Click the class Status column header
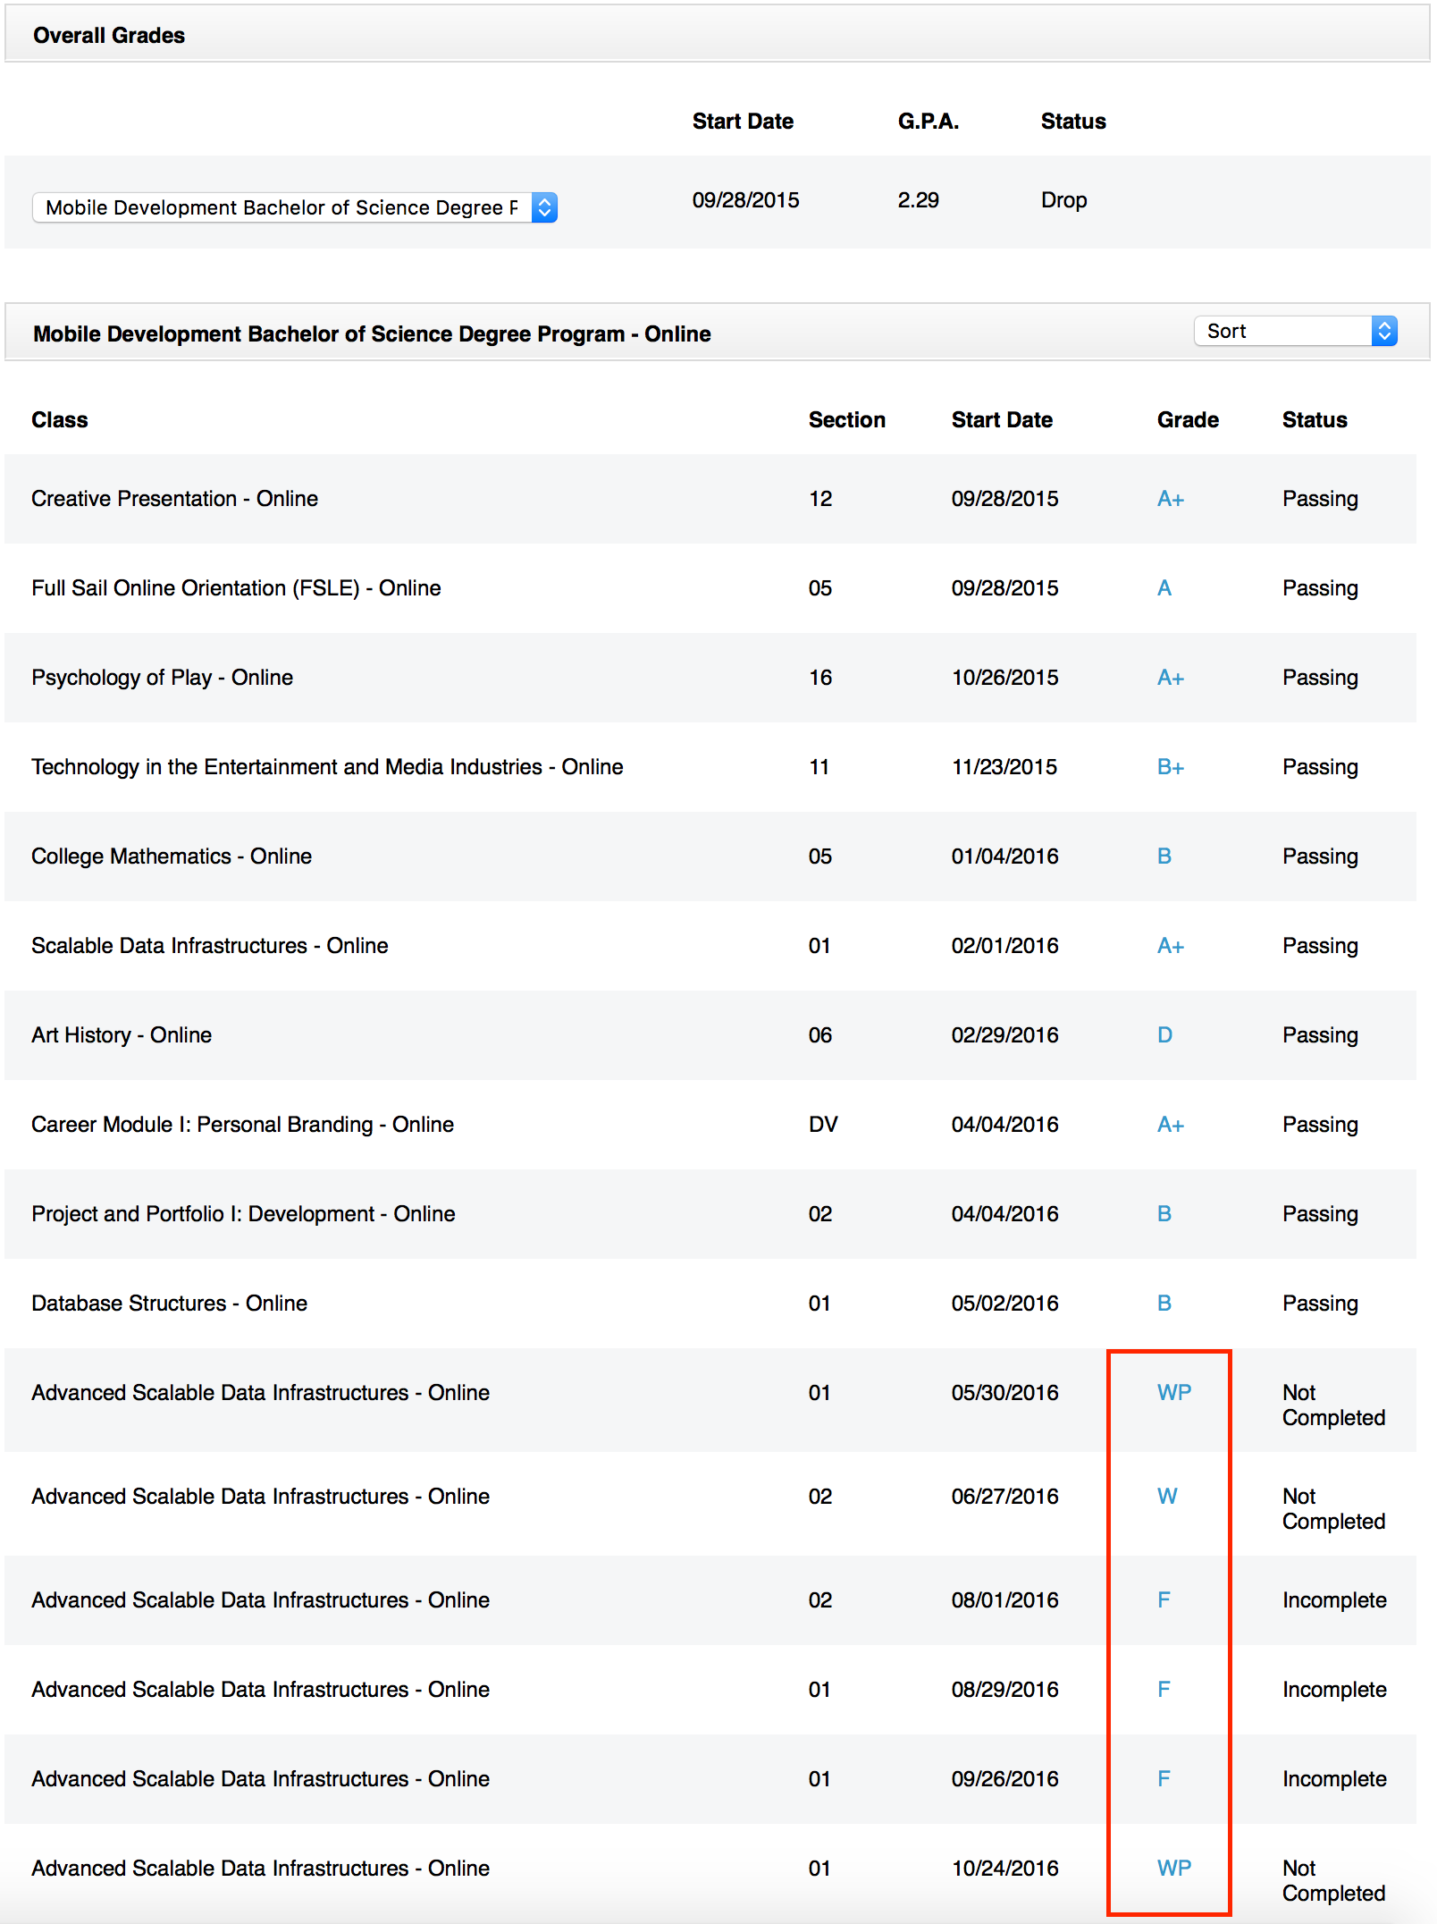Screen dimensions: 1437x1924 pyautogui.click(x=1315, y=420)
